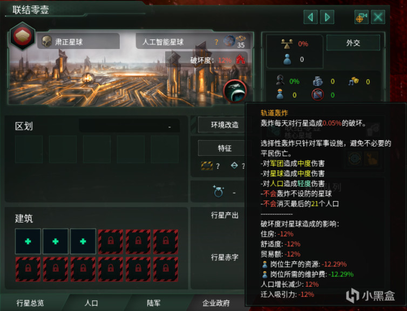Add a building in first empty slot
Viewport: 407px width, 311px height.
(x=28, y=241)
